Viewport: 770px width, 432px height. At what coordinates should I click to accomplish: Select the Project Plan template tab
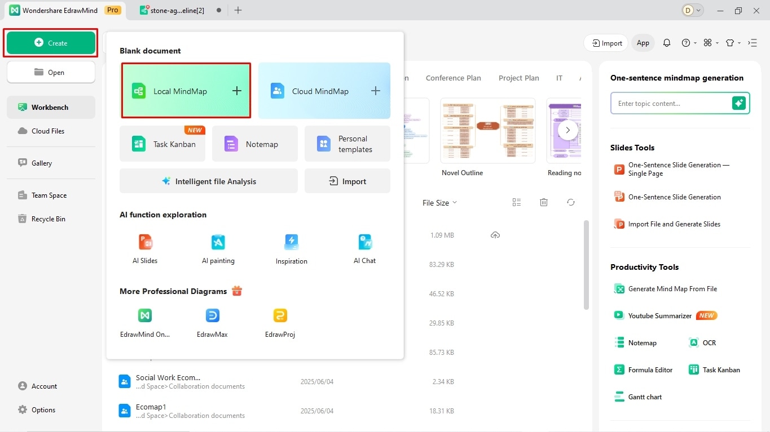click(x=519, y=78)
